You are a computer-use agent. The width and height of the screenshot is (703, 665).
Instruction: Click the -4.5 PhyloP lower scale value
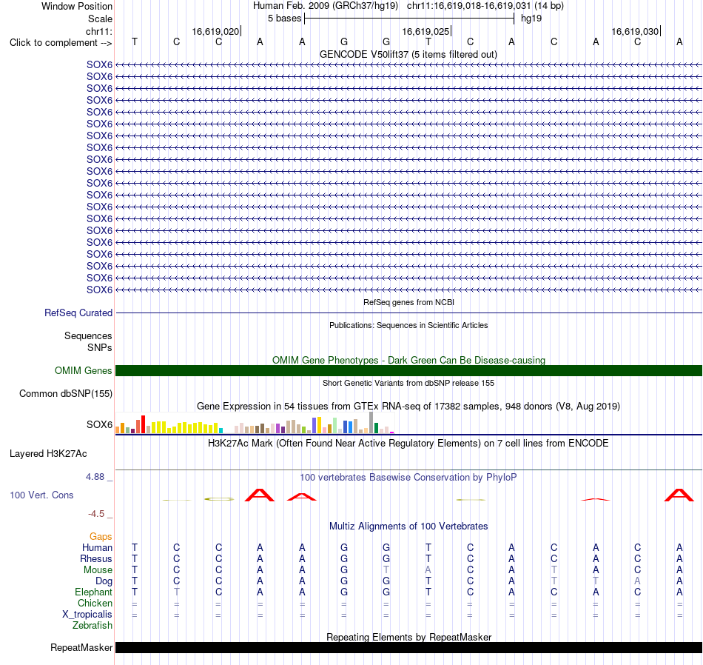(96, 514)
